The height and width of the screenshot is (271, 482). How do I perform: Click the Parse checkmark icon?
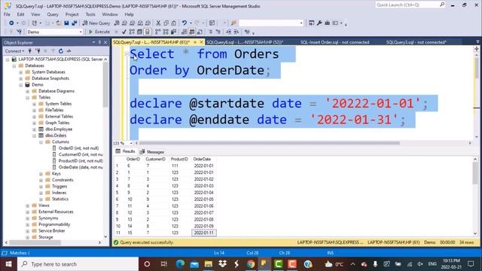pos(124,32)
